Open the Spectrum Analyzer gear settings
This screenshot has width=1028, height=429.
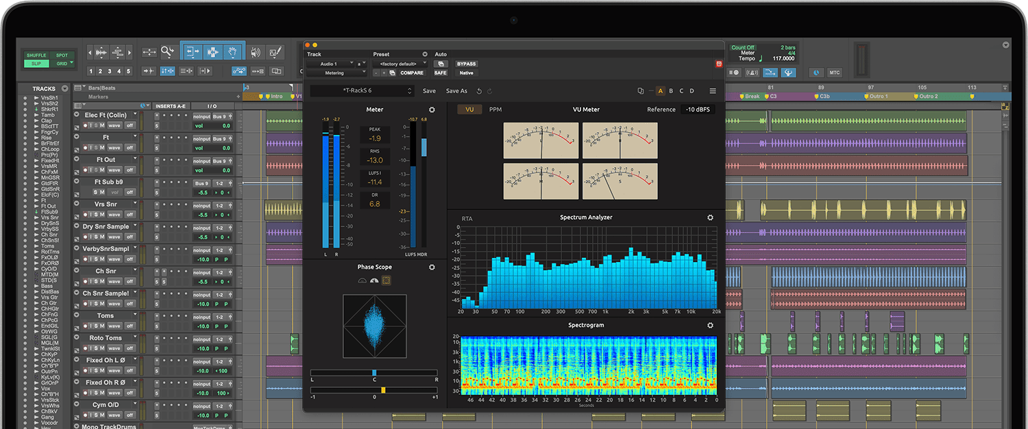710,218
